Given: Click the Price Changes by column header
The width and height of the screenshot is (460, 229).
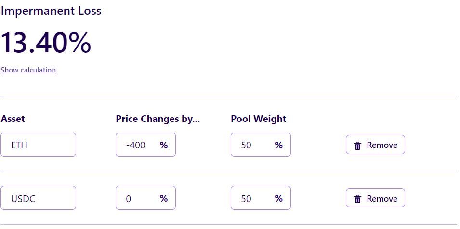Looking at the screenshot, I should click(158, 119).
